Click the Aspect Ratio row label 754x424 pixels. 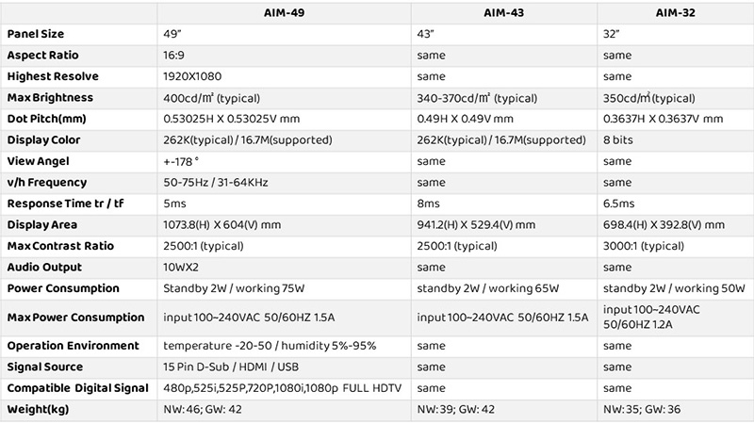point(41,56)
